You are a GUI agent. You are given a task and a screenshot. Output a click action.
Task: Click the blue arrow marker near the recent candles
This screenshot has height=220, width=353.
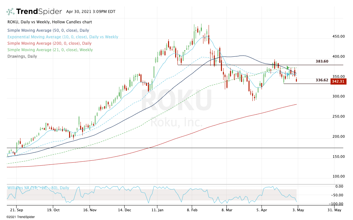pos(288,74)
